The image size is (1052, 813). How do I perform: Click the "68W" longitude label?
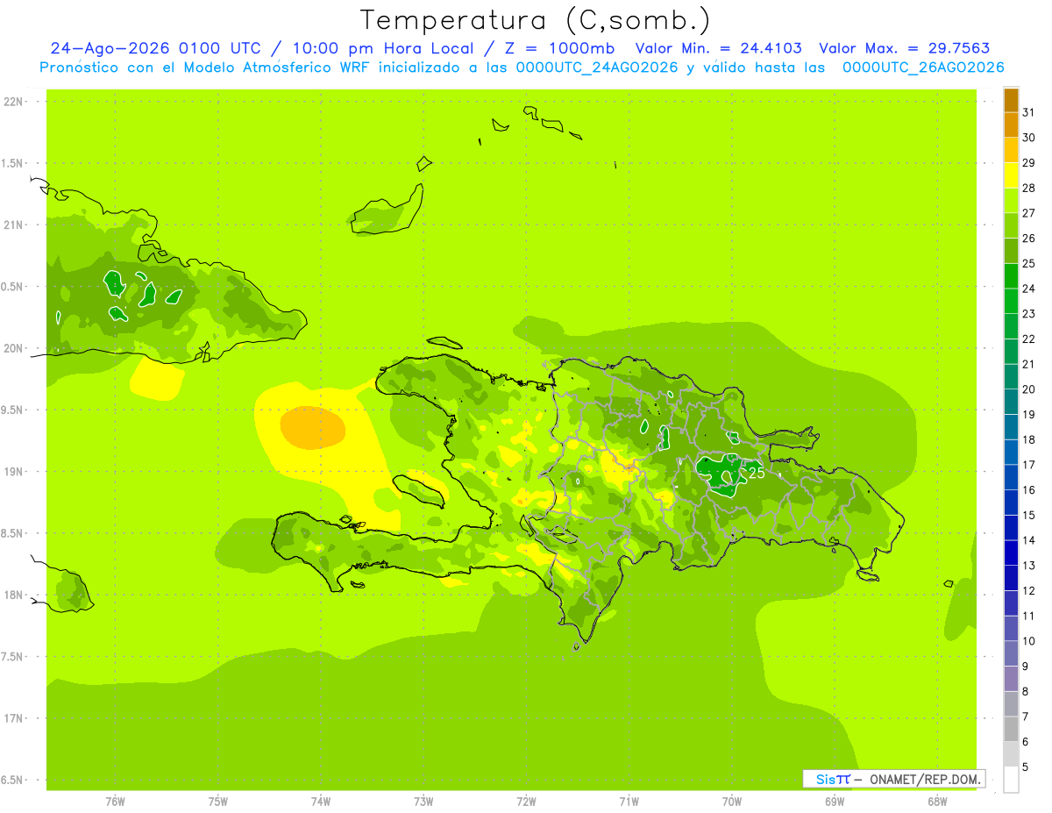pos(937,802)
